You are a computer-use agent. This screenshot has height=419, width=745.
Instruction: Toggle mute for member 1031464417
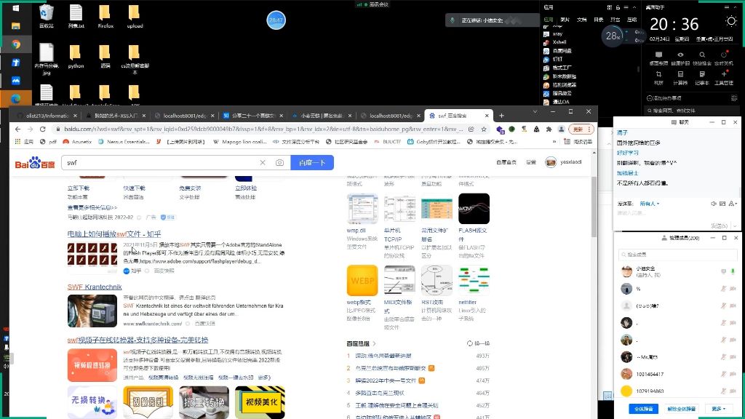pyautogui.click(x=724, y=374)
